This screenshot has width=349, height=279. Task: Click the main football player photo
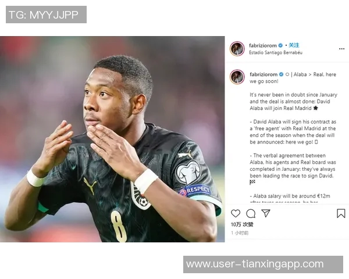click(x=112, y=139)
